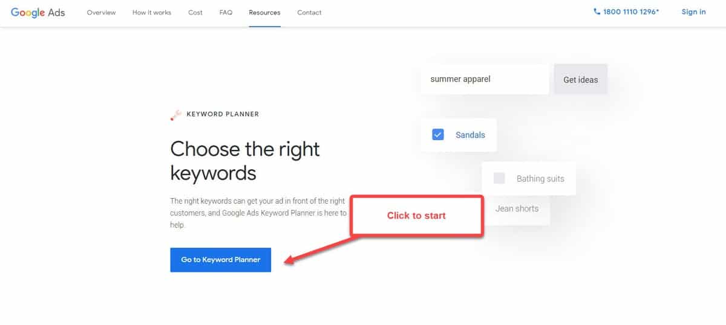
Task: Click the wrench icon beside Keyword Planner
Action: point(176,115)
